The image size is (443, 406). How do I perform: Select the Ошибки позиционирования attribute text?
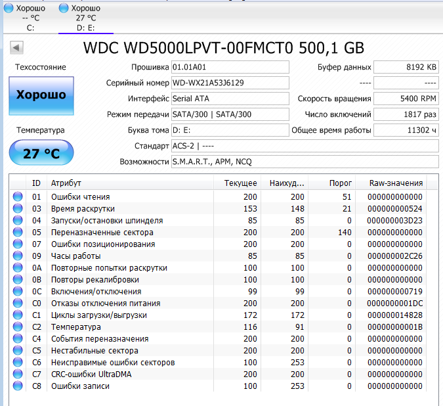pos(103,244)
